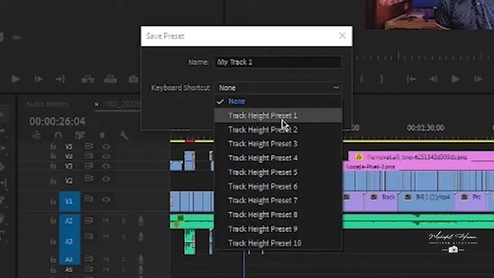Click the timeline timecode 00:00:26:04
This screenshot has width=494, height=278.
click(x=57, y=121)
